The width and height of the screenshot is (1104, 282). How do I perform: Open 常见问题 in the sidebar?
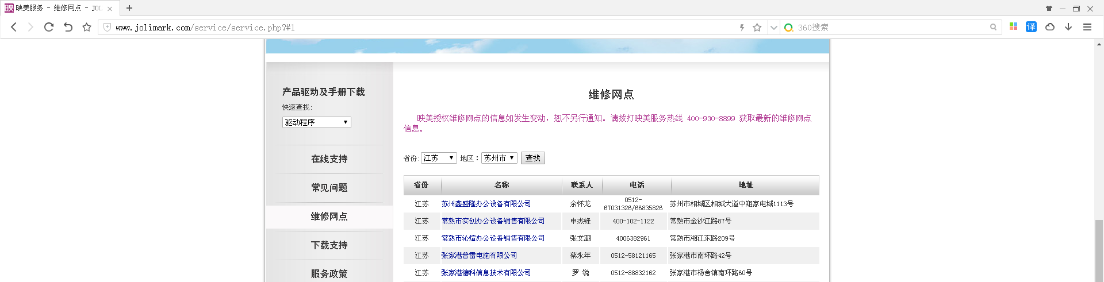pos(329,188)
